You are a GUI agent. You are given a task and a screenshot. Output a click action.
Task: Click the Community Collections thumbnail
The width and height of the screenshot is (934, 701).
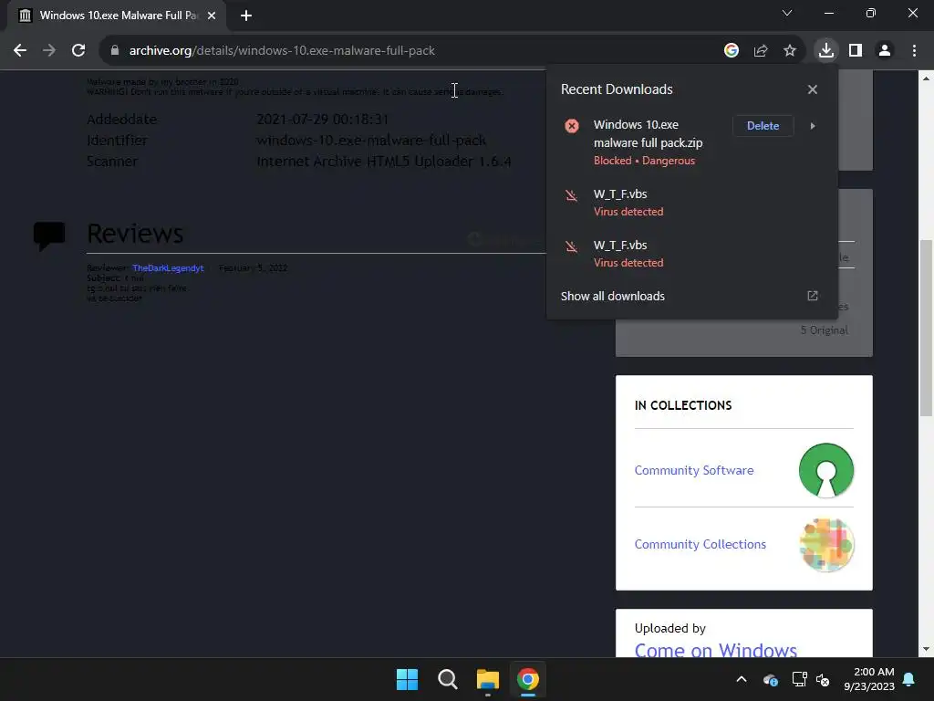pyautogui.click(x=826, y=545)
